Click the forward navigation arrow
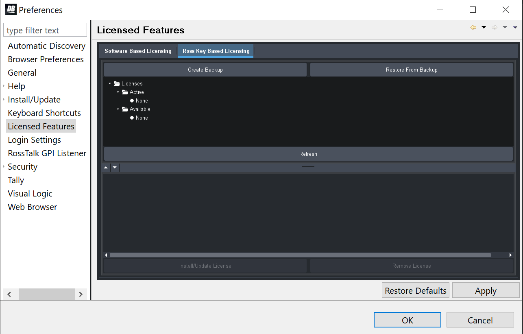Viewport: 523px width, 334px height. point(495,27)
